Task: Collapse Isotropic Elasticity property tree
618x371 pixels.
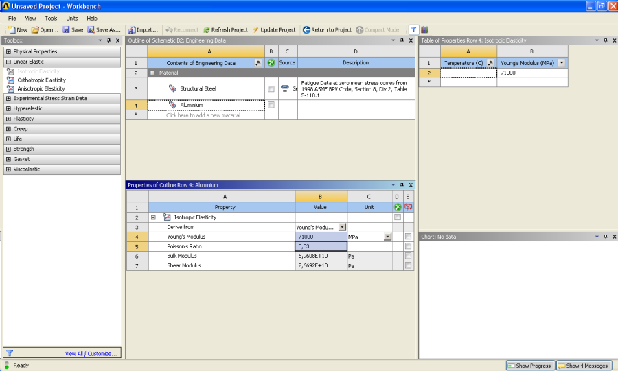Action: pyautogui.click(x=153, y=217)
